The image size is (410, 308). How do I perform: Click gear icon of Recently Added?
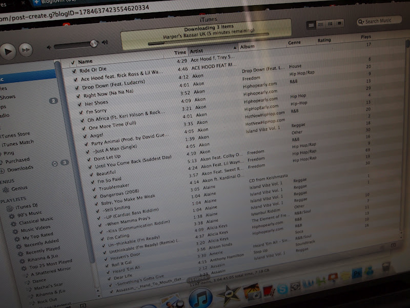[x=18, y=246]
